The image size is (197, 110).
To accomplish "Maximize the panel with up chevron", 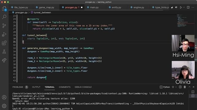I will coord(190,87).
